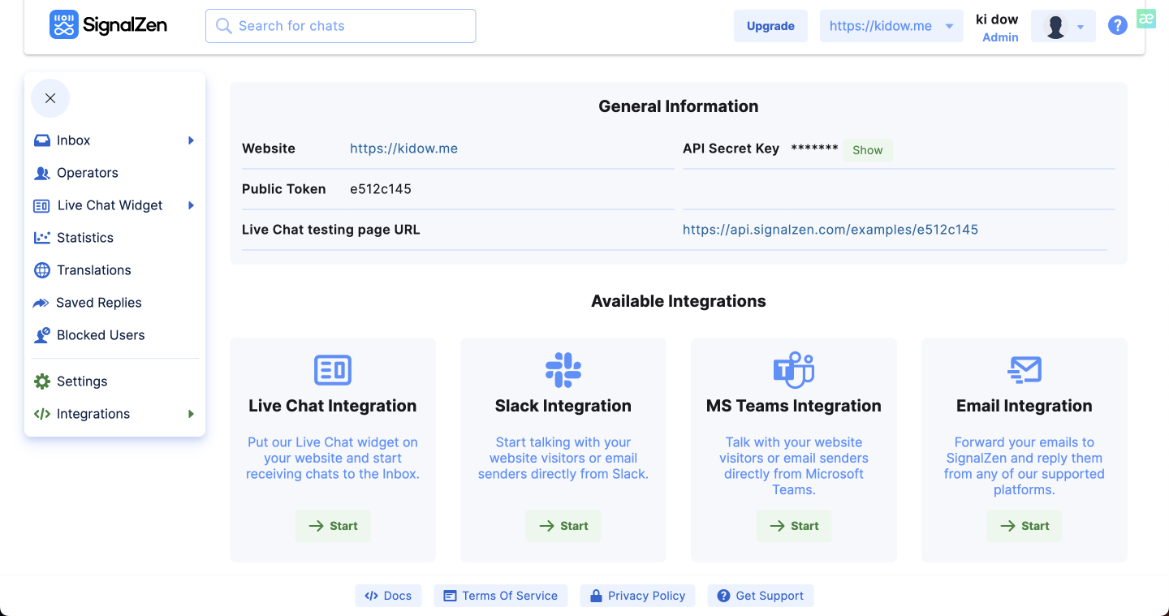
Task: Open the user avatar dropdown arrow
Action: point(1081,27)
